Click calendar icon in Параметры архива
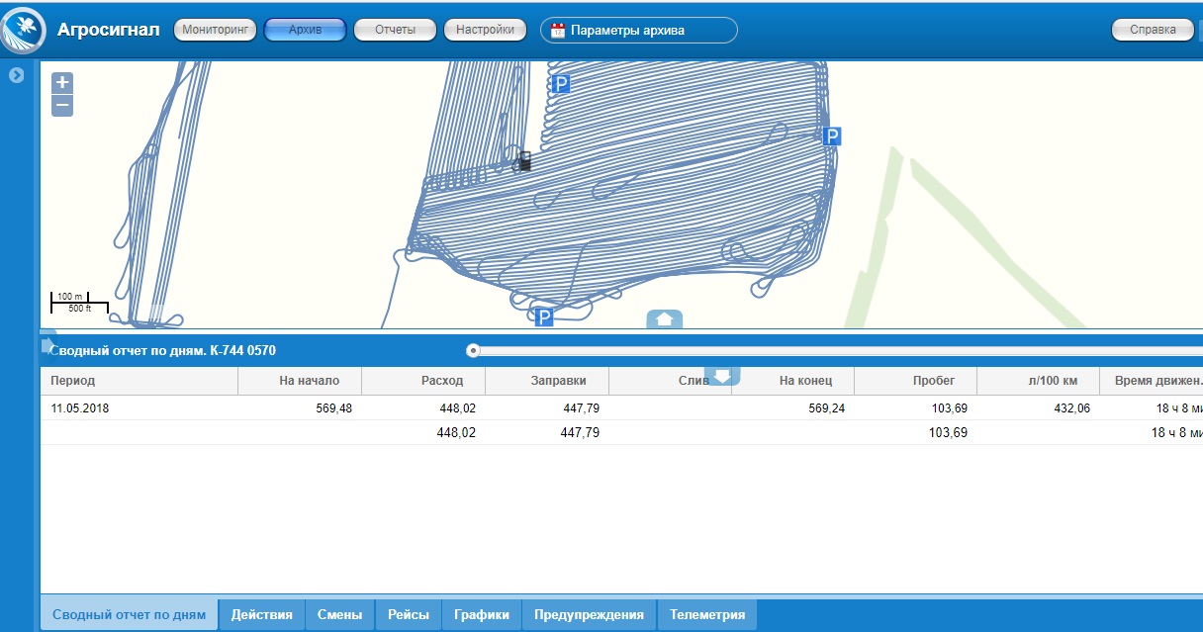Viewport: 1203px width, 632px height. (558, 31)
